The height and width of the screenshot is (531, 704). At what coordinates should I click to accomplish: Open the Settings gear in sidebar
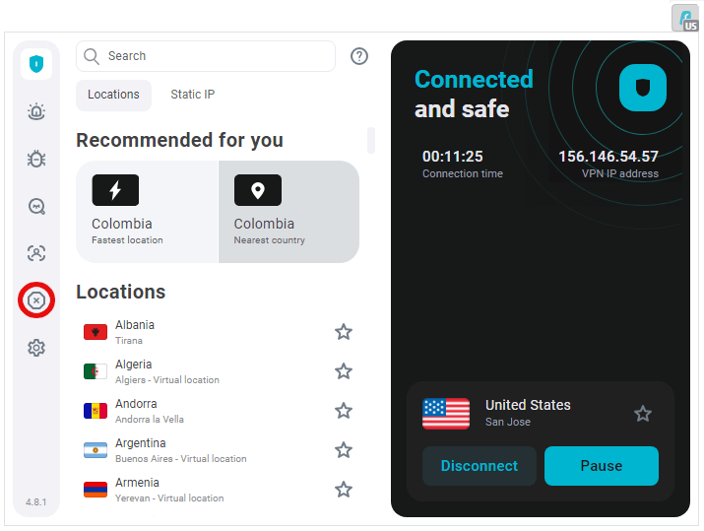pos(36,348)
